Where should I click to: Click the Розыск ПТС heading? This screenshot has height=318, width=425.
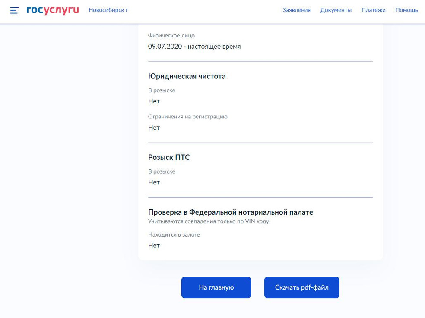point(169,157)
